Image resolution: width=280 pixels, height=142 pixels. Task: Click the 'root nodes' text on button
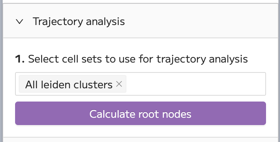(x=165, y=114)
